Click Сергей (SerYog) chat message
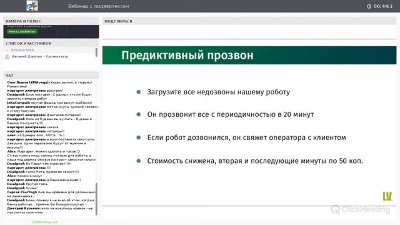Screen dimensions: 400x225 pyautogui.click(x=51, y=194)
